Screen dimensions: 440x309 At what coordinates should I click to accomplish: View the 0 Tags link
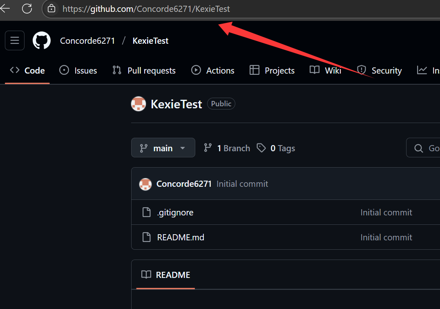(276, 148)
